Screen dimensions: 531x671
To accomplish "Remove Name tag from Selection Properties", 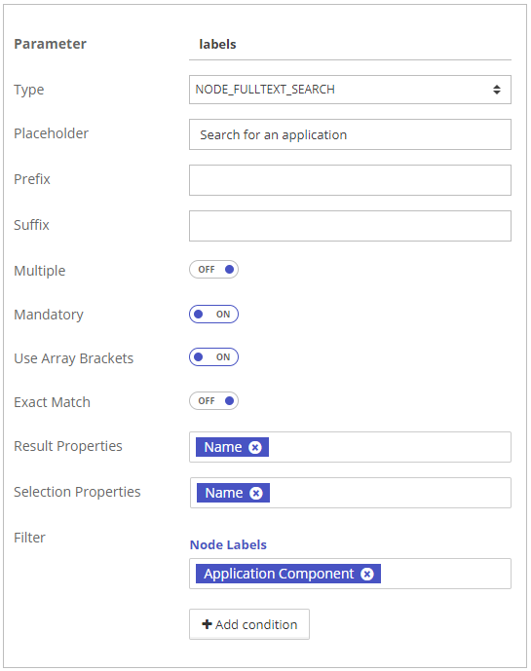I will 256,493.
